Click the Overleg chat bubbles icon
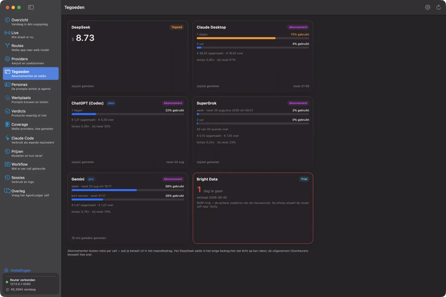The width and height of the screenshot is (446, 297). tap(8, 191)
